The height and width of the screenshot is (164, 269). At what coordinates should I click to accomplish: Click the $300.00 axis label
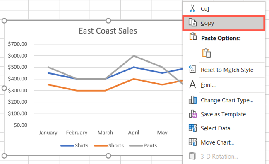coord(17,90)
